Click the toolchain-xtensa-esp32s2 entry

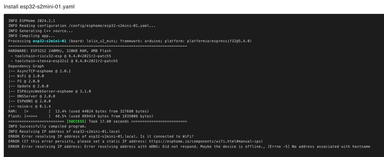coord(64,61)
